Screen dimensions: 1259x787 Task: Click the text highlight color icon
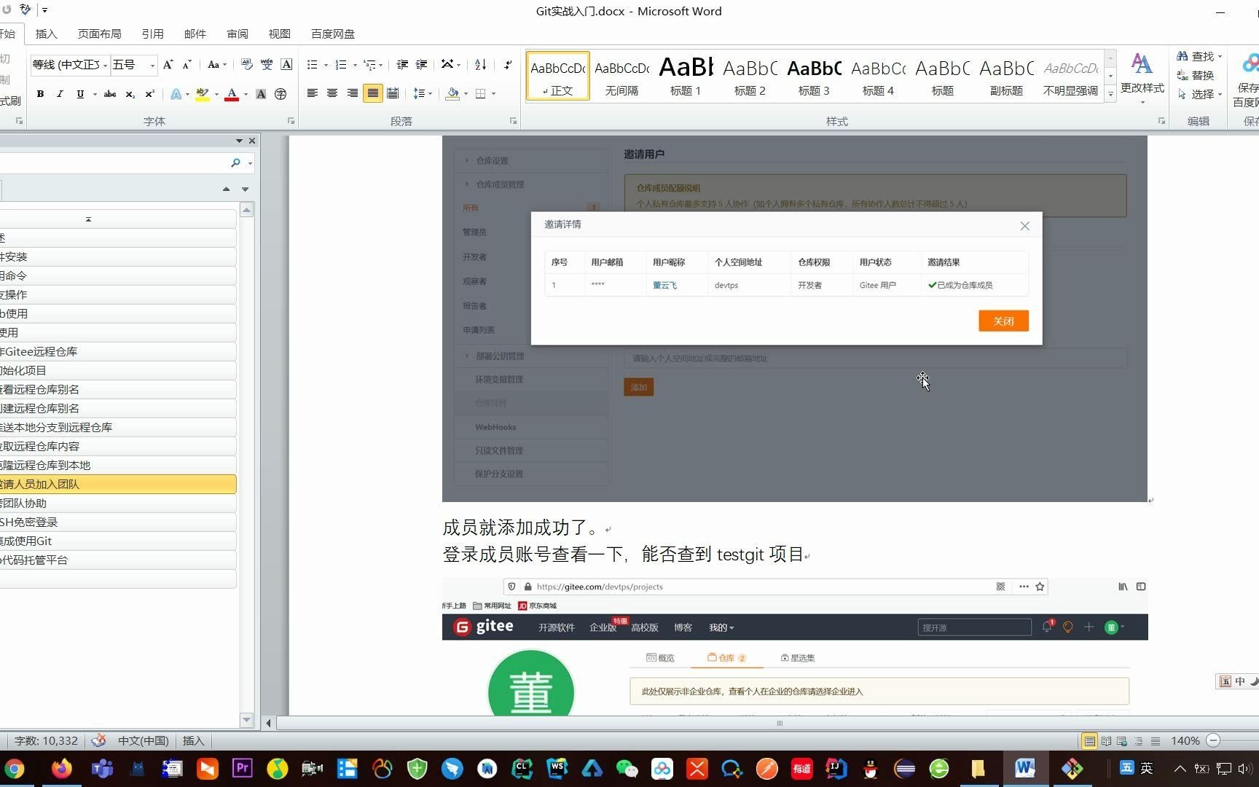(x=203, y=93)
